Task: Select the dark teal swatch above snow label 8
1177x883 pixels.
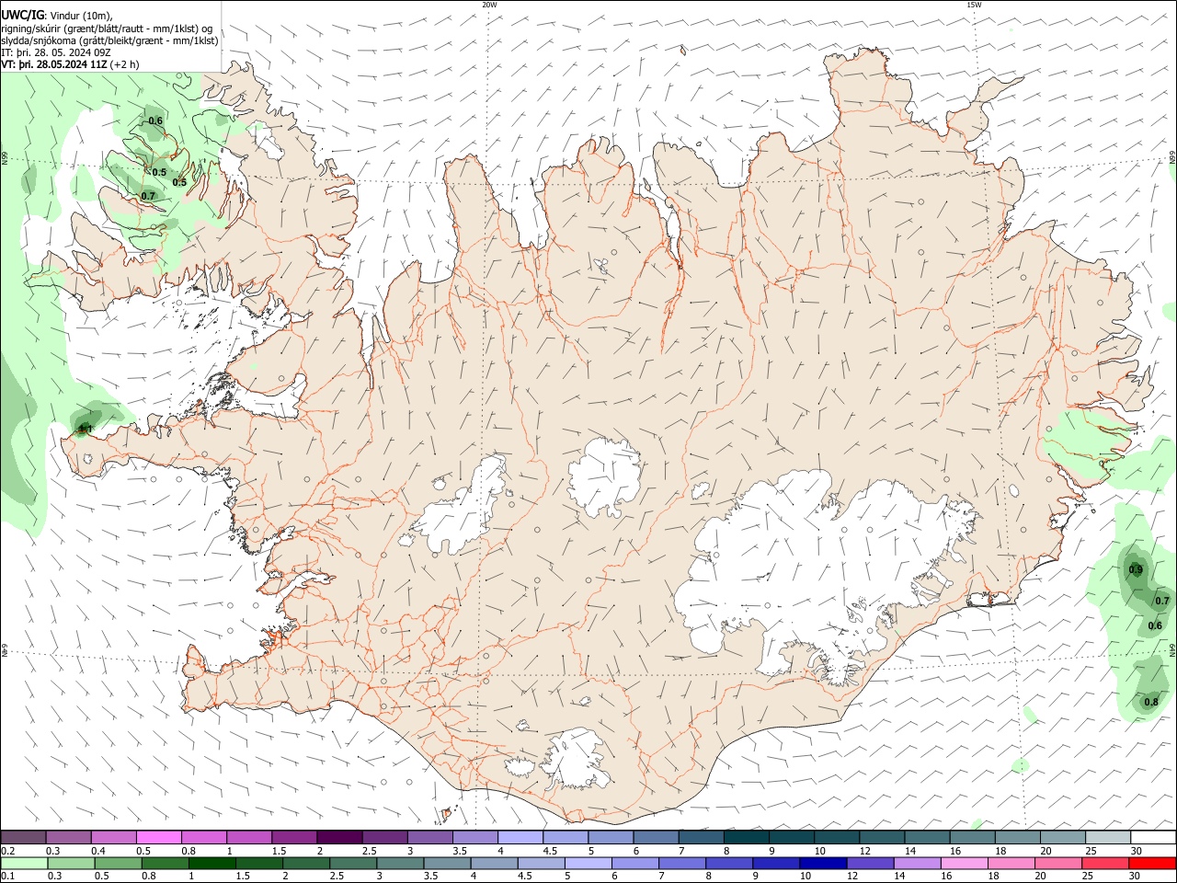Action: [x=746, y=838]
